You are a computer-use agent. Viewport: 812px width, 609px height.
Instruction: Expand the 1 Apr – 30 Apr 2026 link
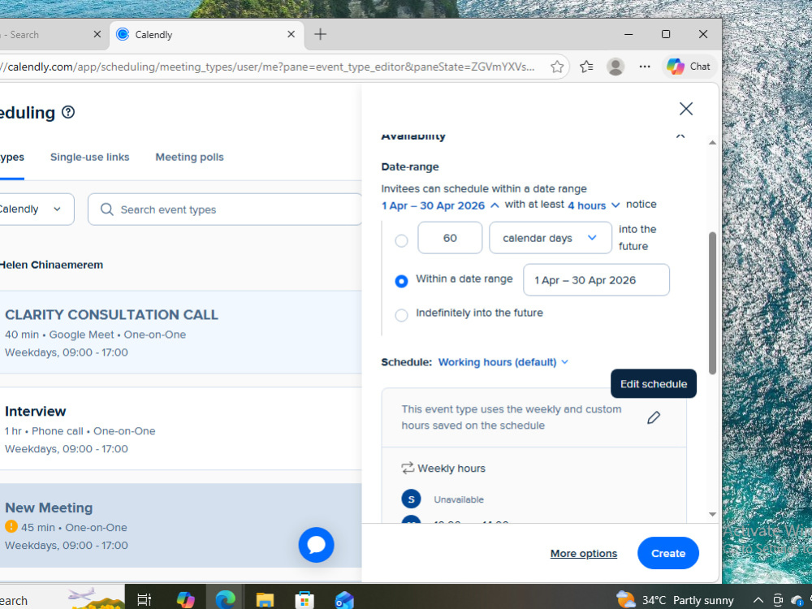pos(440,205)
